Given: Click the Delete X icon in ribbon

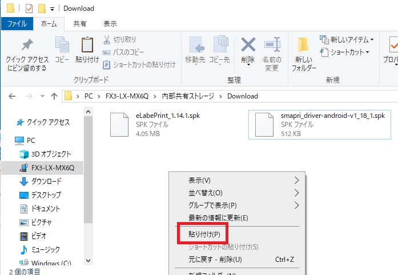Looking at the screenshot, I should (248, 46).
